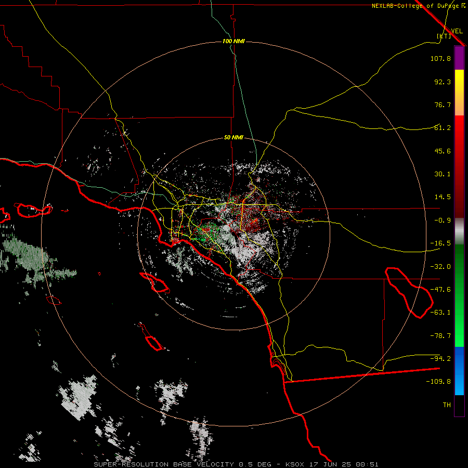Image resolution: width=468 pixels, height=468 pixels.
Task: Click the -109.8 legend value
Action: tap(438, 382)
